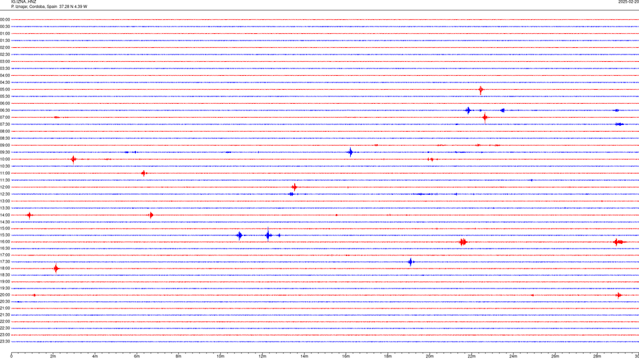This screenshot has width=639, height=359.
Task: Click the '23:30' time label
Action: click(5, 342)
